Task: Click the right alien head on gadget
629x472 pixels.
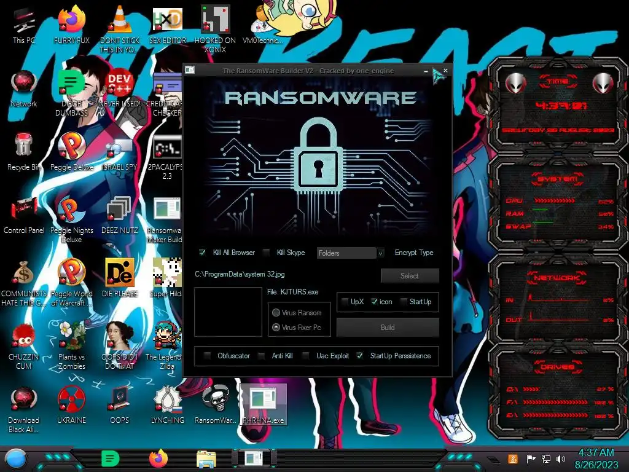Action: [603, 83]
